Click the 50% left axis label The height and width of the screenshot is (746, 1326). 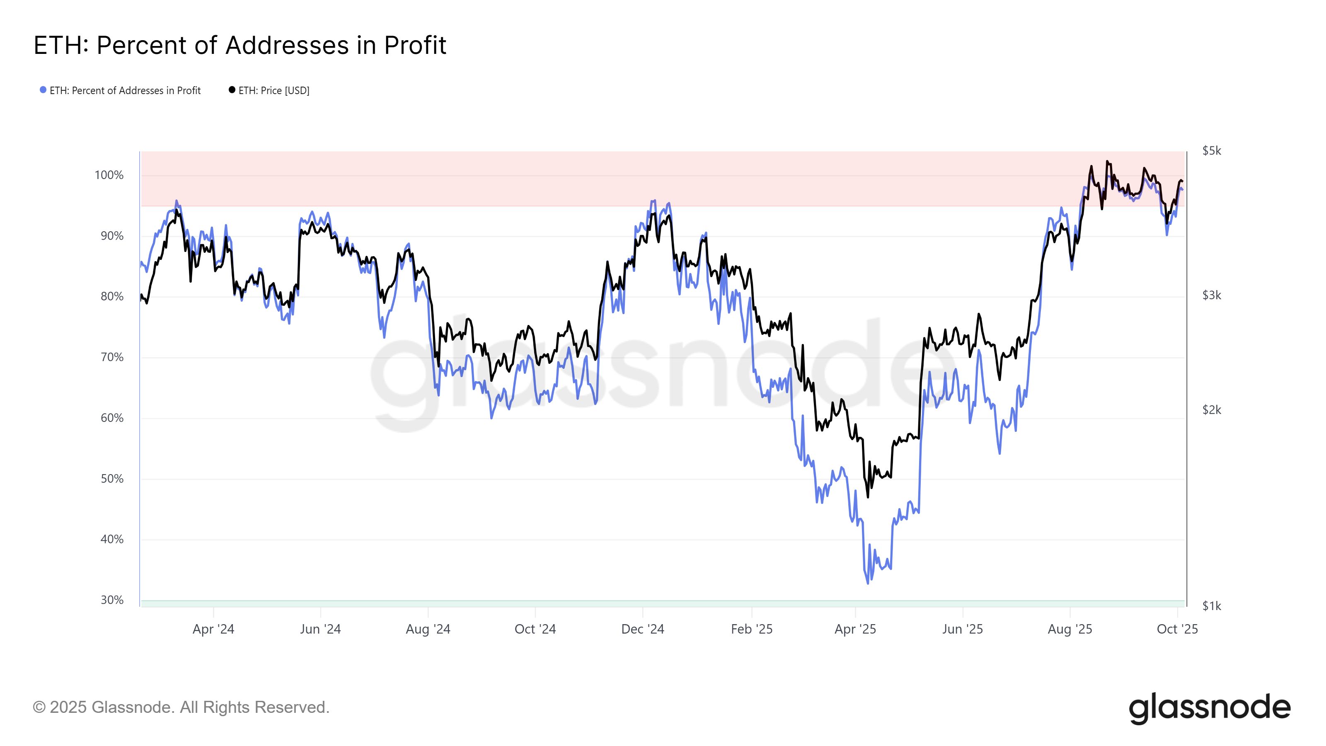(x=112, y=479)
